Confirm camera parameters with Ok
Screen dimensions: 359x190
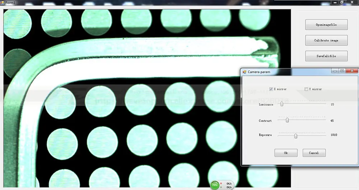click(286, 153)
